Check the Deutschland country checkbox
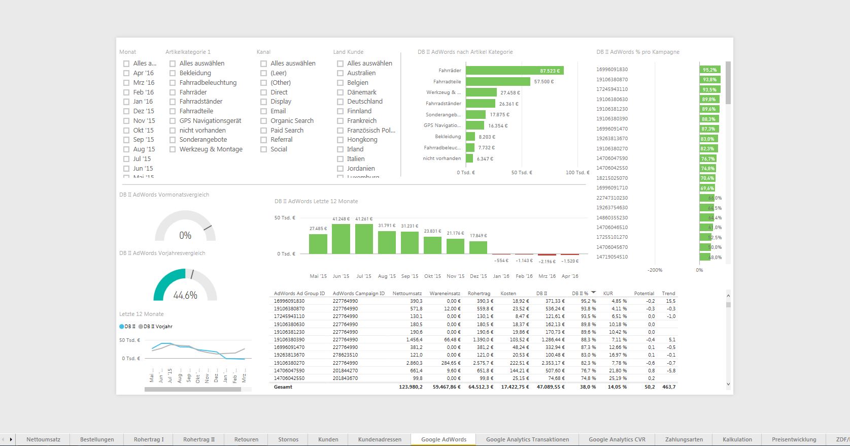This screenshot has width=850, height=446. pyautogui.click(x=340, y=102)
